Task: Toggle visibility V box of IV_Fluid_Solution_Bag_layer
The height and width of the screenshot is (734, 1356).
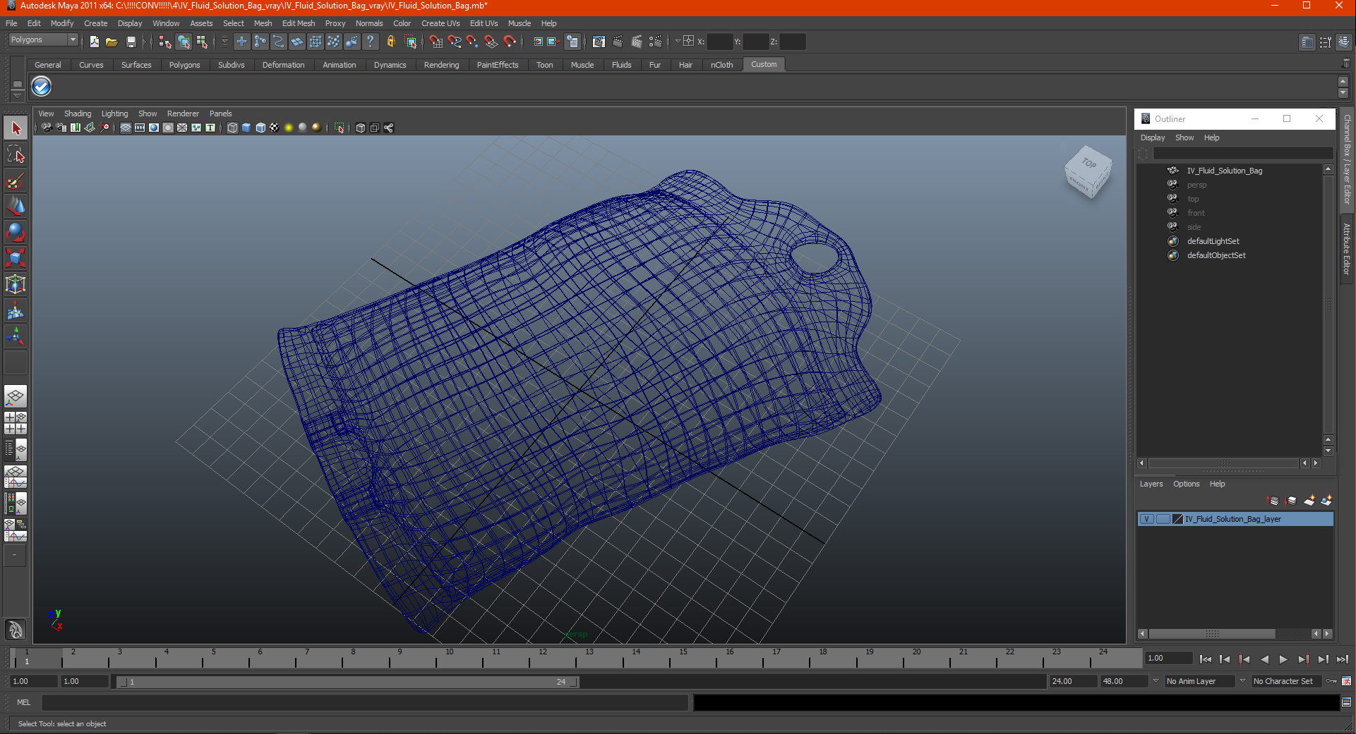Action: click(1147, 519)
